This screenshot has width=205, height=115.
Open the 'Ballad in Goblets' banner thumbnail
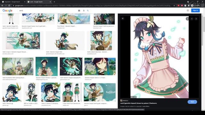point(23,41)
